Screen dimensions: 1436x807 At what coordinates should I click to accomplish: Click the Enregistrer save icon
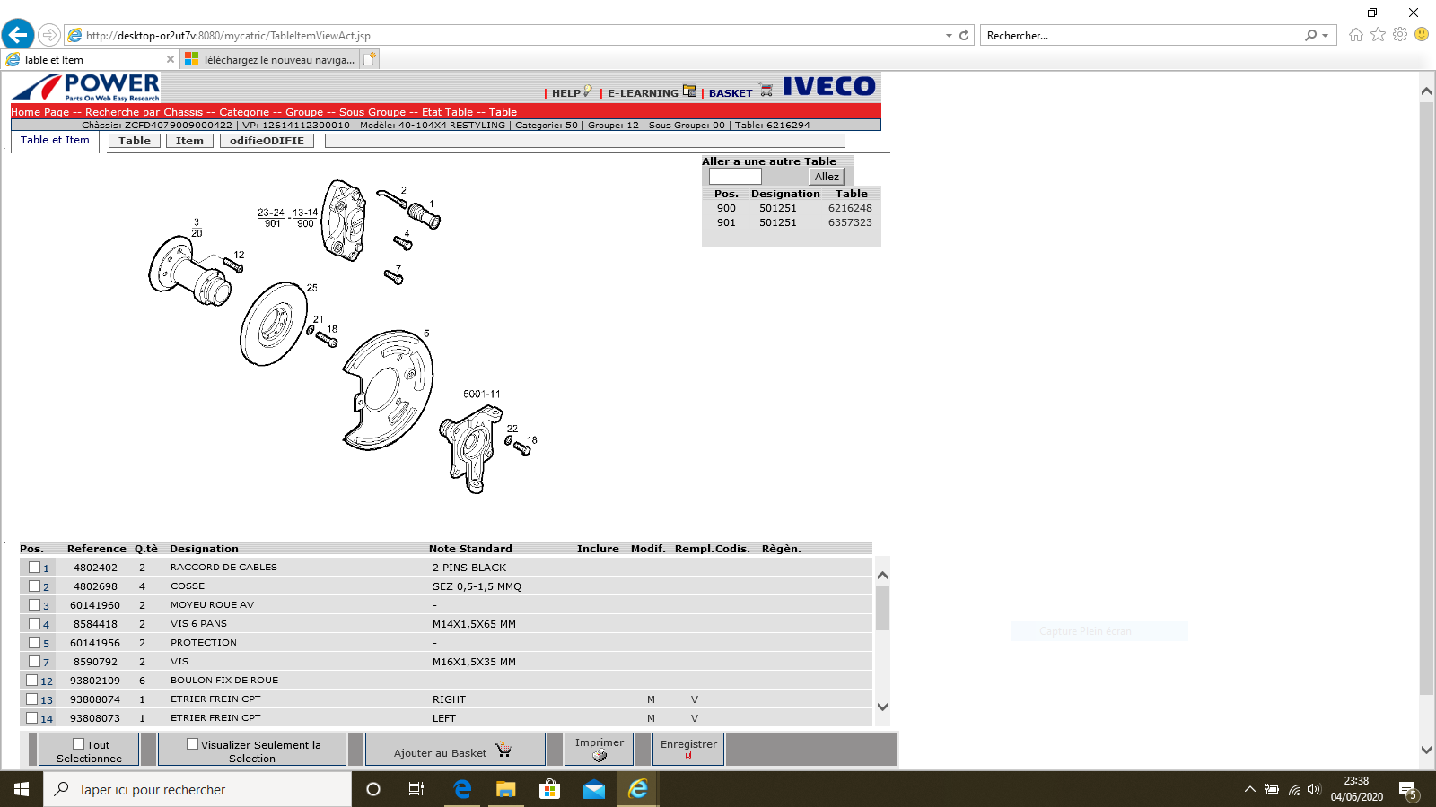(x=688, y=756)
